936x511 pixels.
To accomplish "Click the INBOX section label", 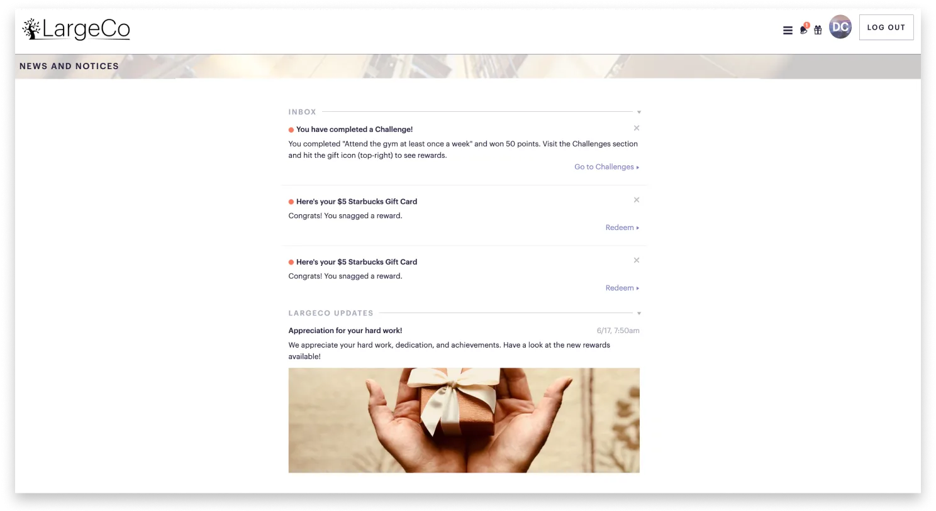I will pyautogui.click(x=303, y=112).
